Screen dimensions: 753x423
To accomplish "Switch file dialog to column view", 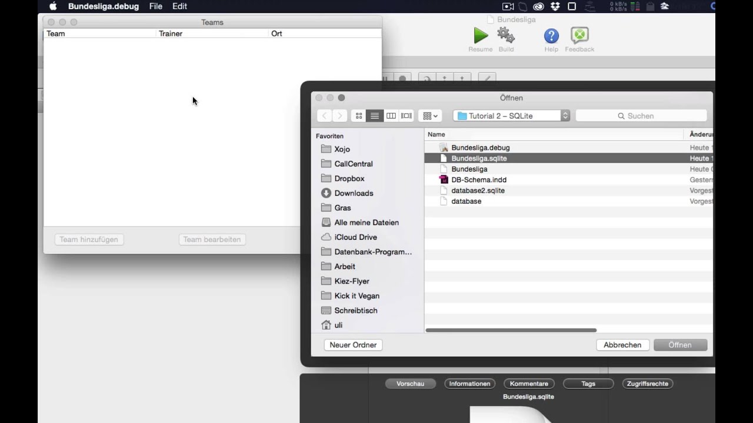I will click(x=391, y=116).
